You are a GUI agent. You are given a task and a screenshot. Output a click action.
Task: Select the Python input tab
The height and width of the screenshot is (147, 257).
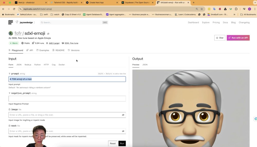point(37,65)
